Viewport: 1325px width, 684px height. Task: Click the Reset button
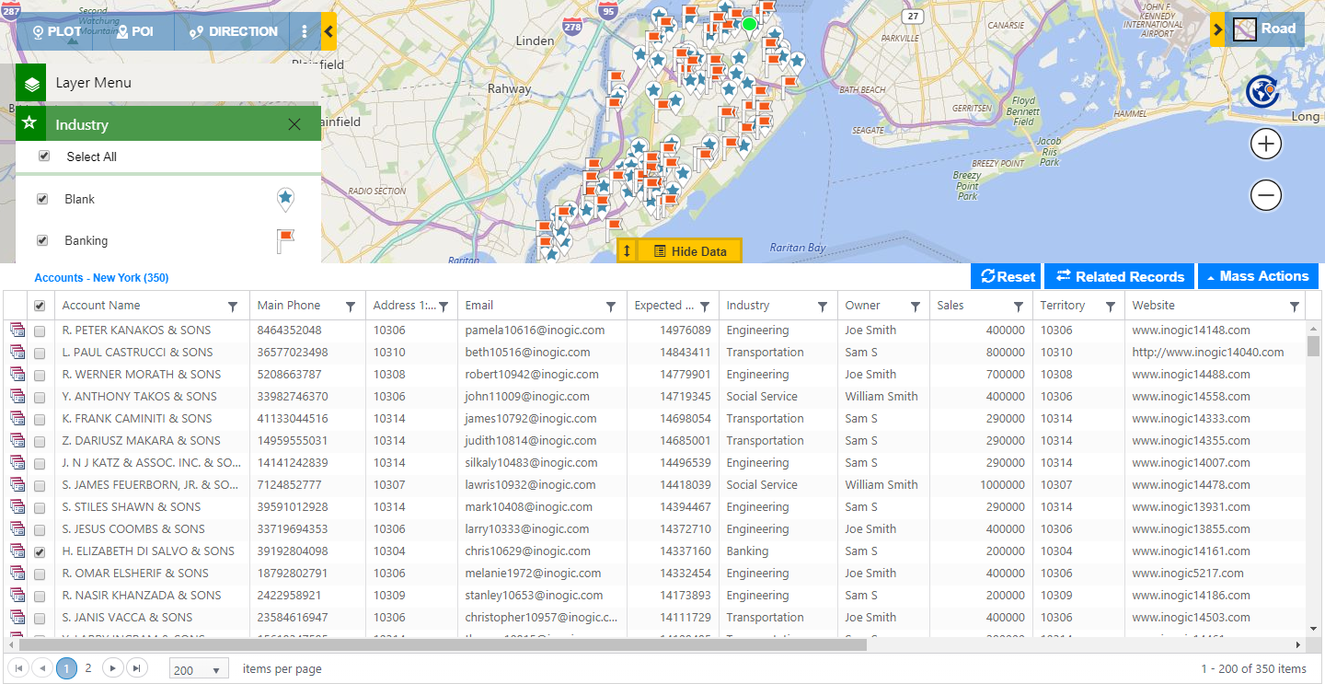pyautogui.click(x=1006, y=276)
